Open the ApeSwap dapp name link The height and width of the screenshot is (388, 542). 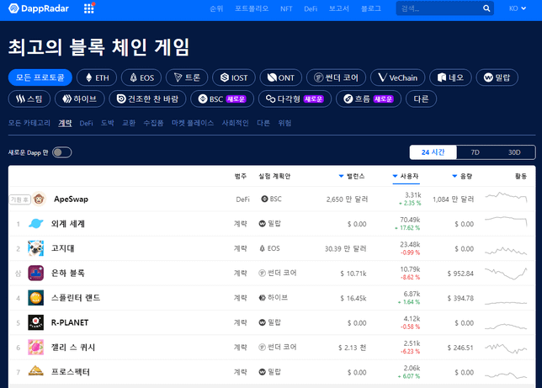(71, 199)
